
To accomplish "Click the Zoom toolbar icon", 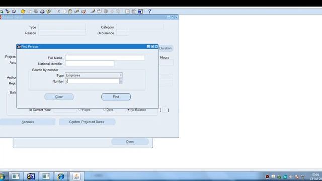I will 99,11.
